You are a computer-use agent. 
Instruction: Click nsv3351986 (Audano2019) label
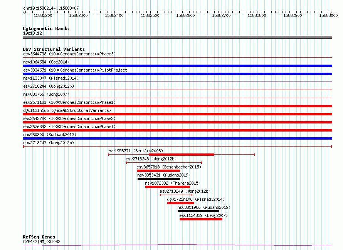tap(204, 207)
